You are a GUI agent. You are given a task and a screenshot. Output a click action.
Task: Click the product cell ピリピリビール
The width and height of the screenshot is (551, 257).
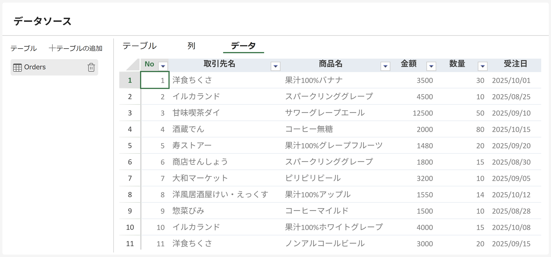pyautogui.click(x=313, y=178)
